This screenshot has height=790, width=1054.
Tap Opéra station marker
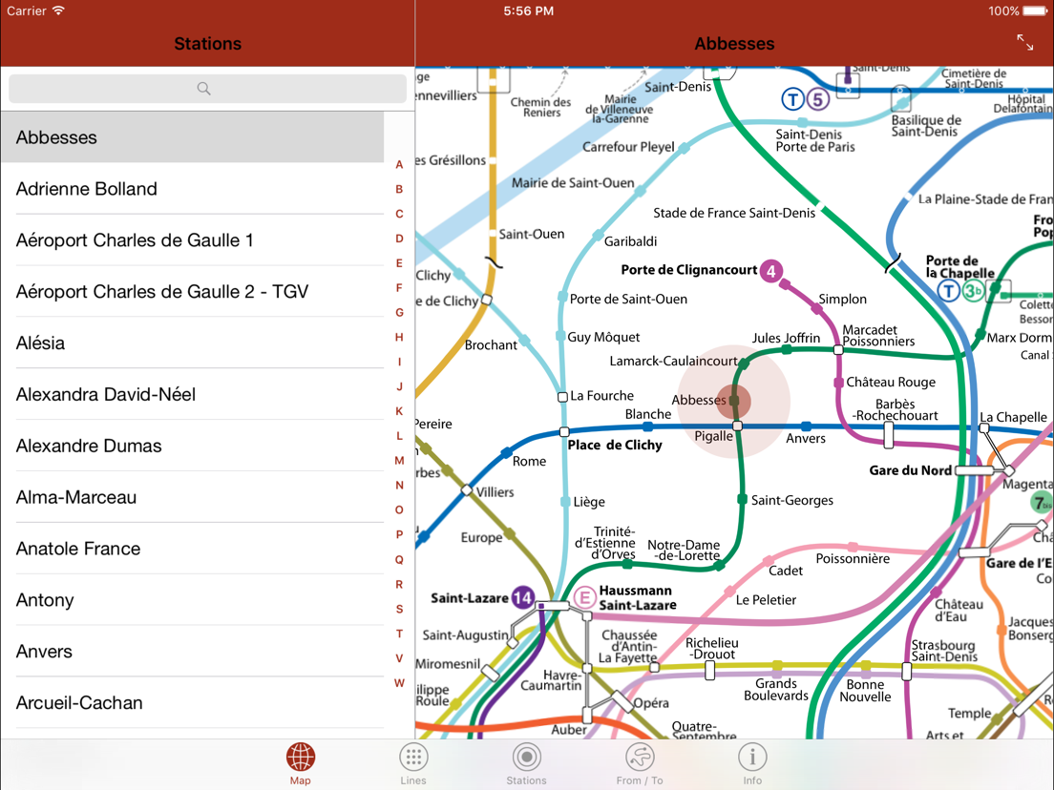click(x=622, y=702)
